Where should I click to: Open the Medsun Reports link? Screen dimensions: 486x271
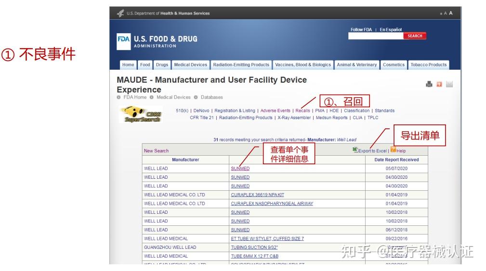pyautogui.click(x=332, y=118)
